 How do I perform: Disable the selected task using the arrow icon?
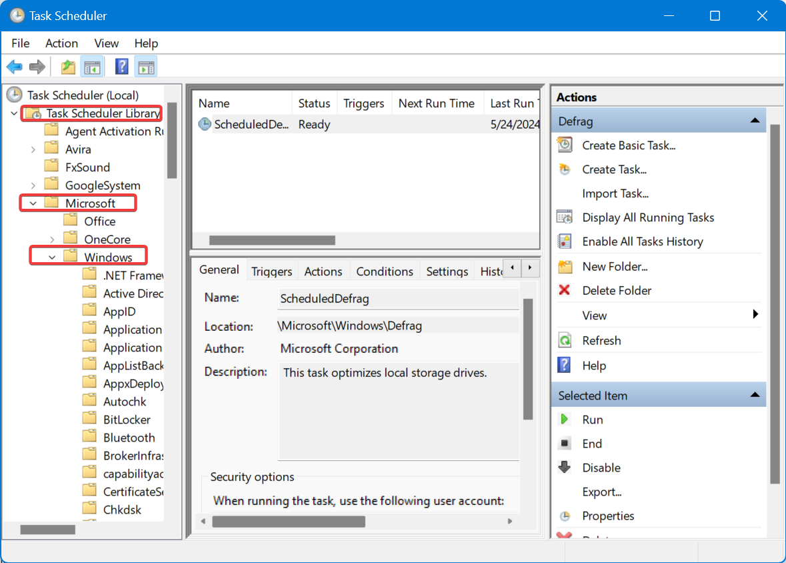coord(565,468)
